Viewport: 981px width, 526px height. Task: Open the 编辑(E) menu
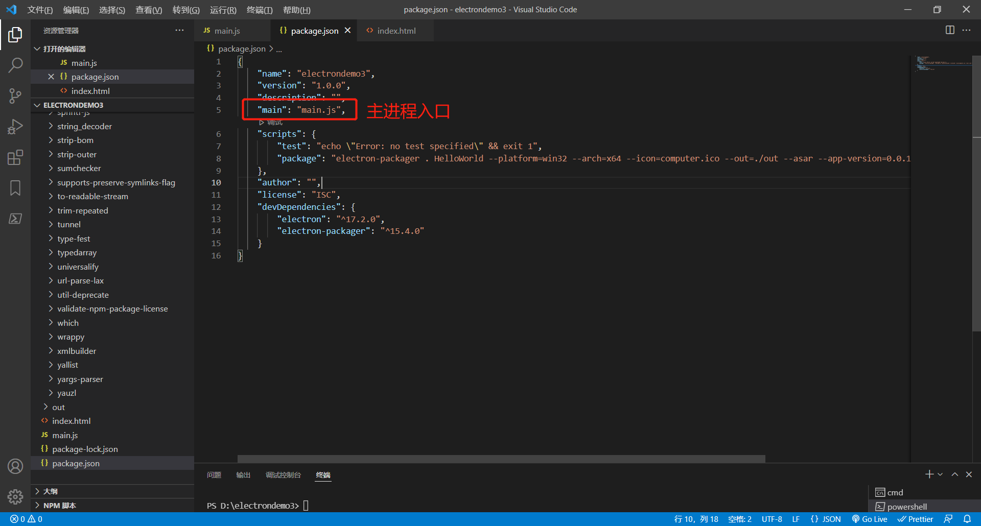pos(76,10)
